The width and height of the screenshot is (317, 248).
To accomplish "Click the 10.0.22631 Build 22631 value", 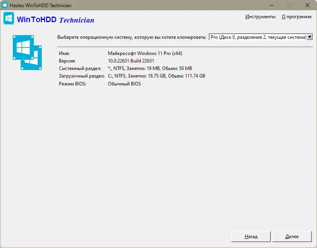I will 131,61.
